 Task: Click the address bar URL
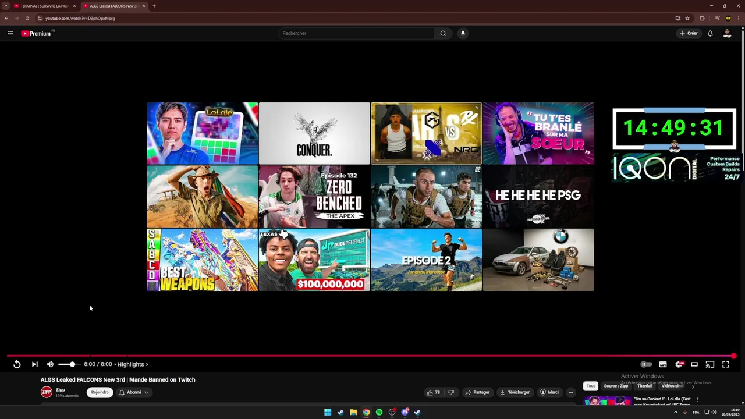point(80,18)
